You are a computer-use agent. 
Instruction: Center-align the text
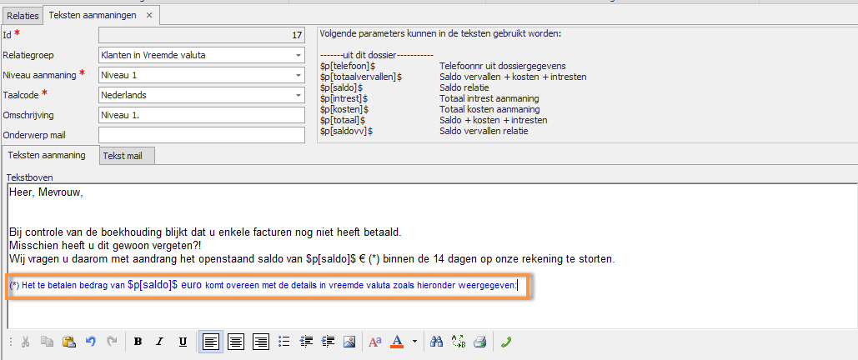click(x=236, y=342)
